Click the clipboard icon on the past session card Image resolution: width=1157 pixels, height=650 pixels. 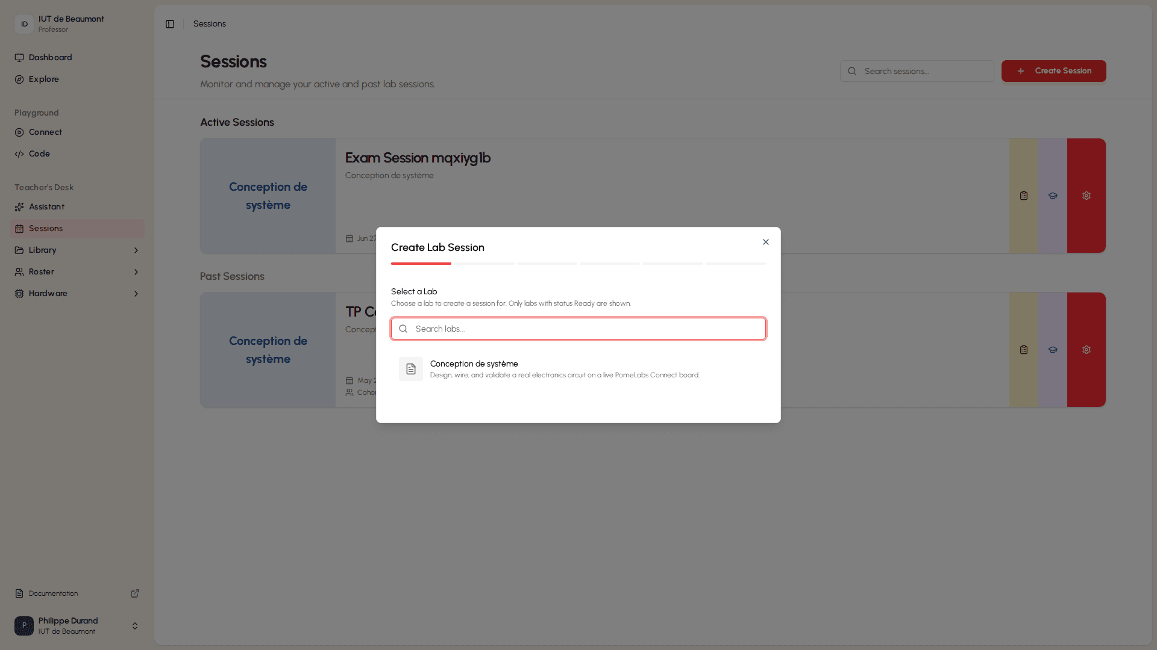1024,350
